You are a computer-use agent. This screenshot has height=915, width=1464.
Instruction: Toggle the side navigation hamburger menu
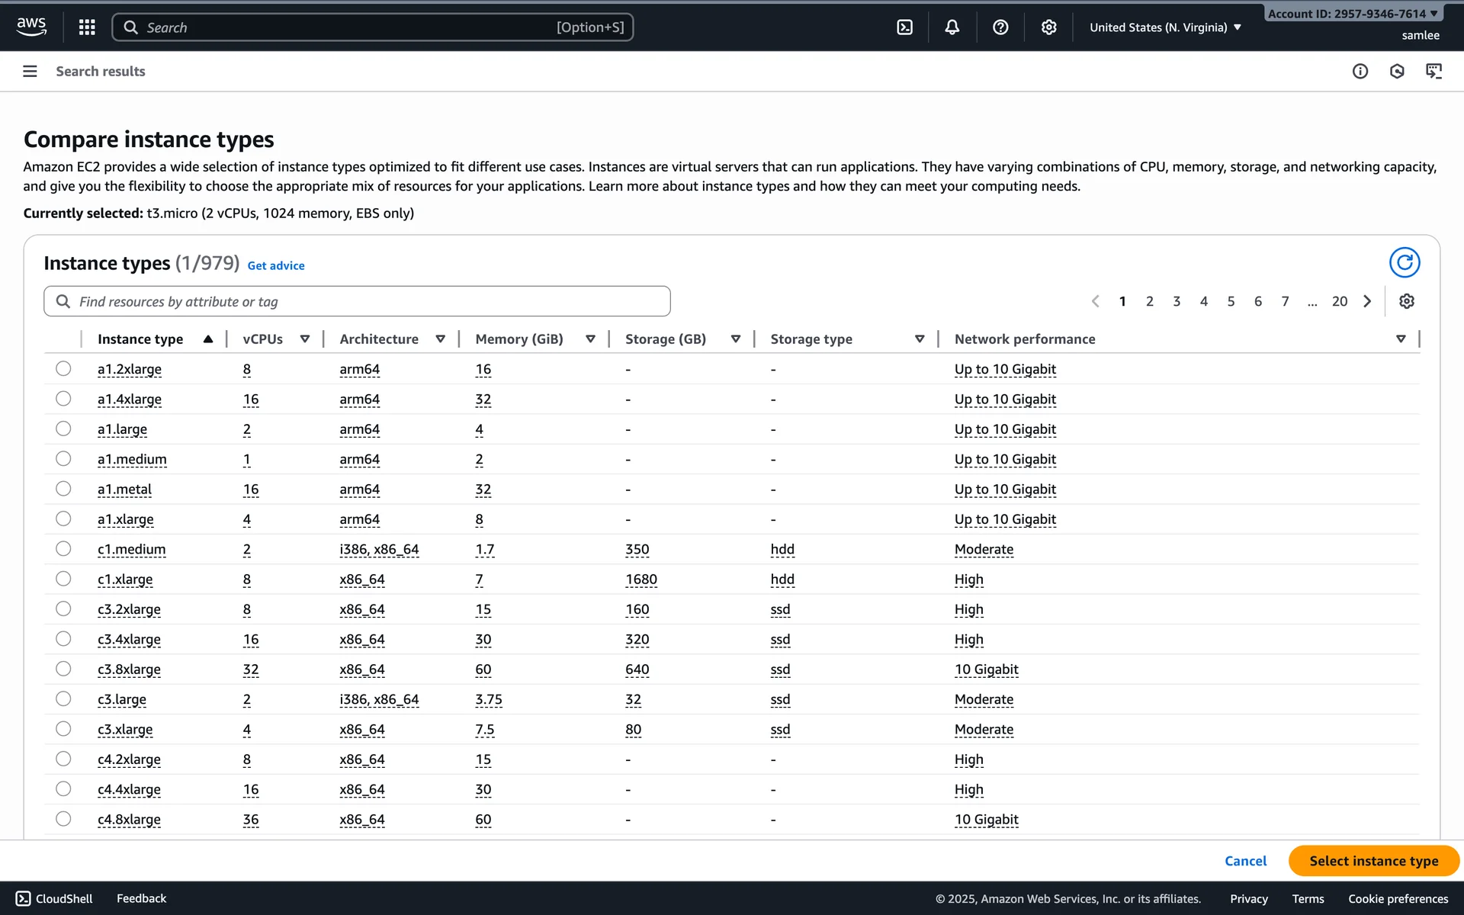point(30,71)
